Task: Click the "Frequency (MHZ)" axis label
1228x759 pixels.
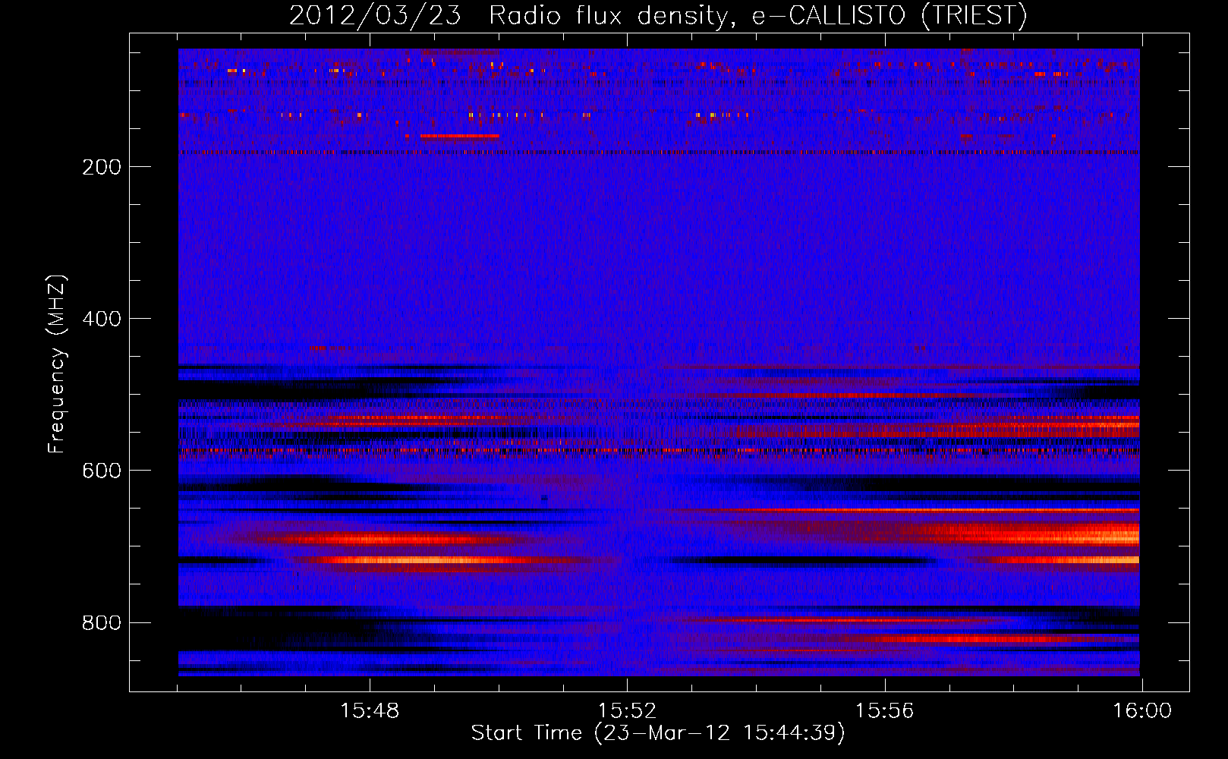Action: 57,364
